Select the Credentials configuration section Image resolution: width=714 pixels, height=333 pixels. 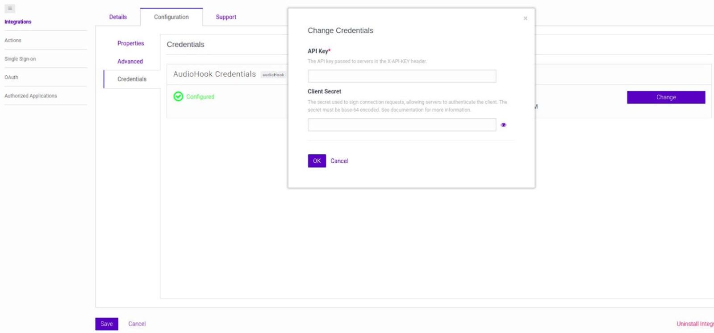pyautogui.click(x=132, y=79)
